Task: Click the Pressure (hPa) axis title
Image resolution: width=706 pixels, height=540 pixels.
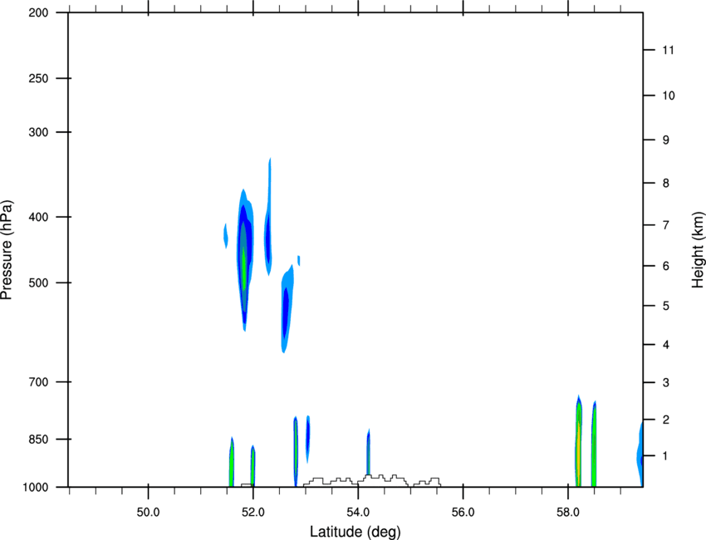Action: pyautogui.click(x=7, y=250)
